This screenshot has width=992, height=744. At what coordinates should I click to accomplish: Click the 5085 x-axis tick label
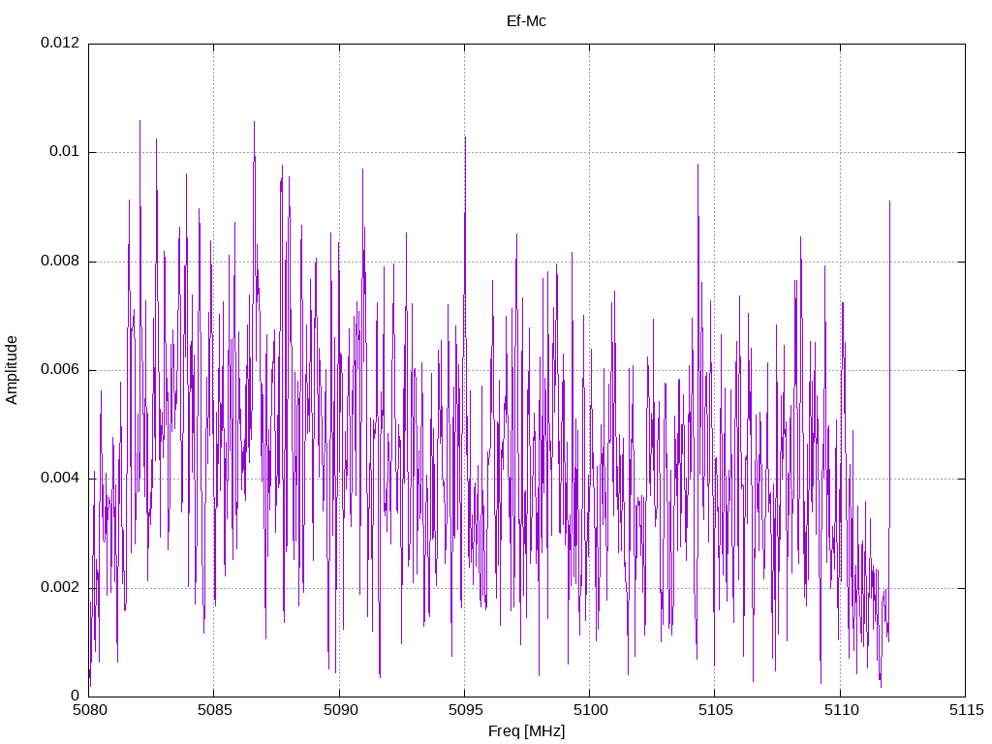[215, 710]
